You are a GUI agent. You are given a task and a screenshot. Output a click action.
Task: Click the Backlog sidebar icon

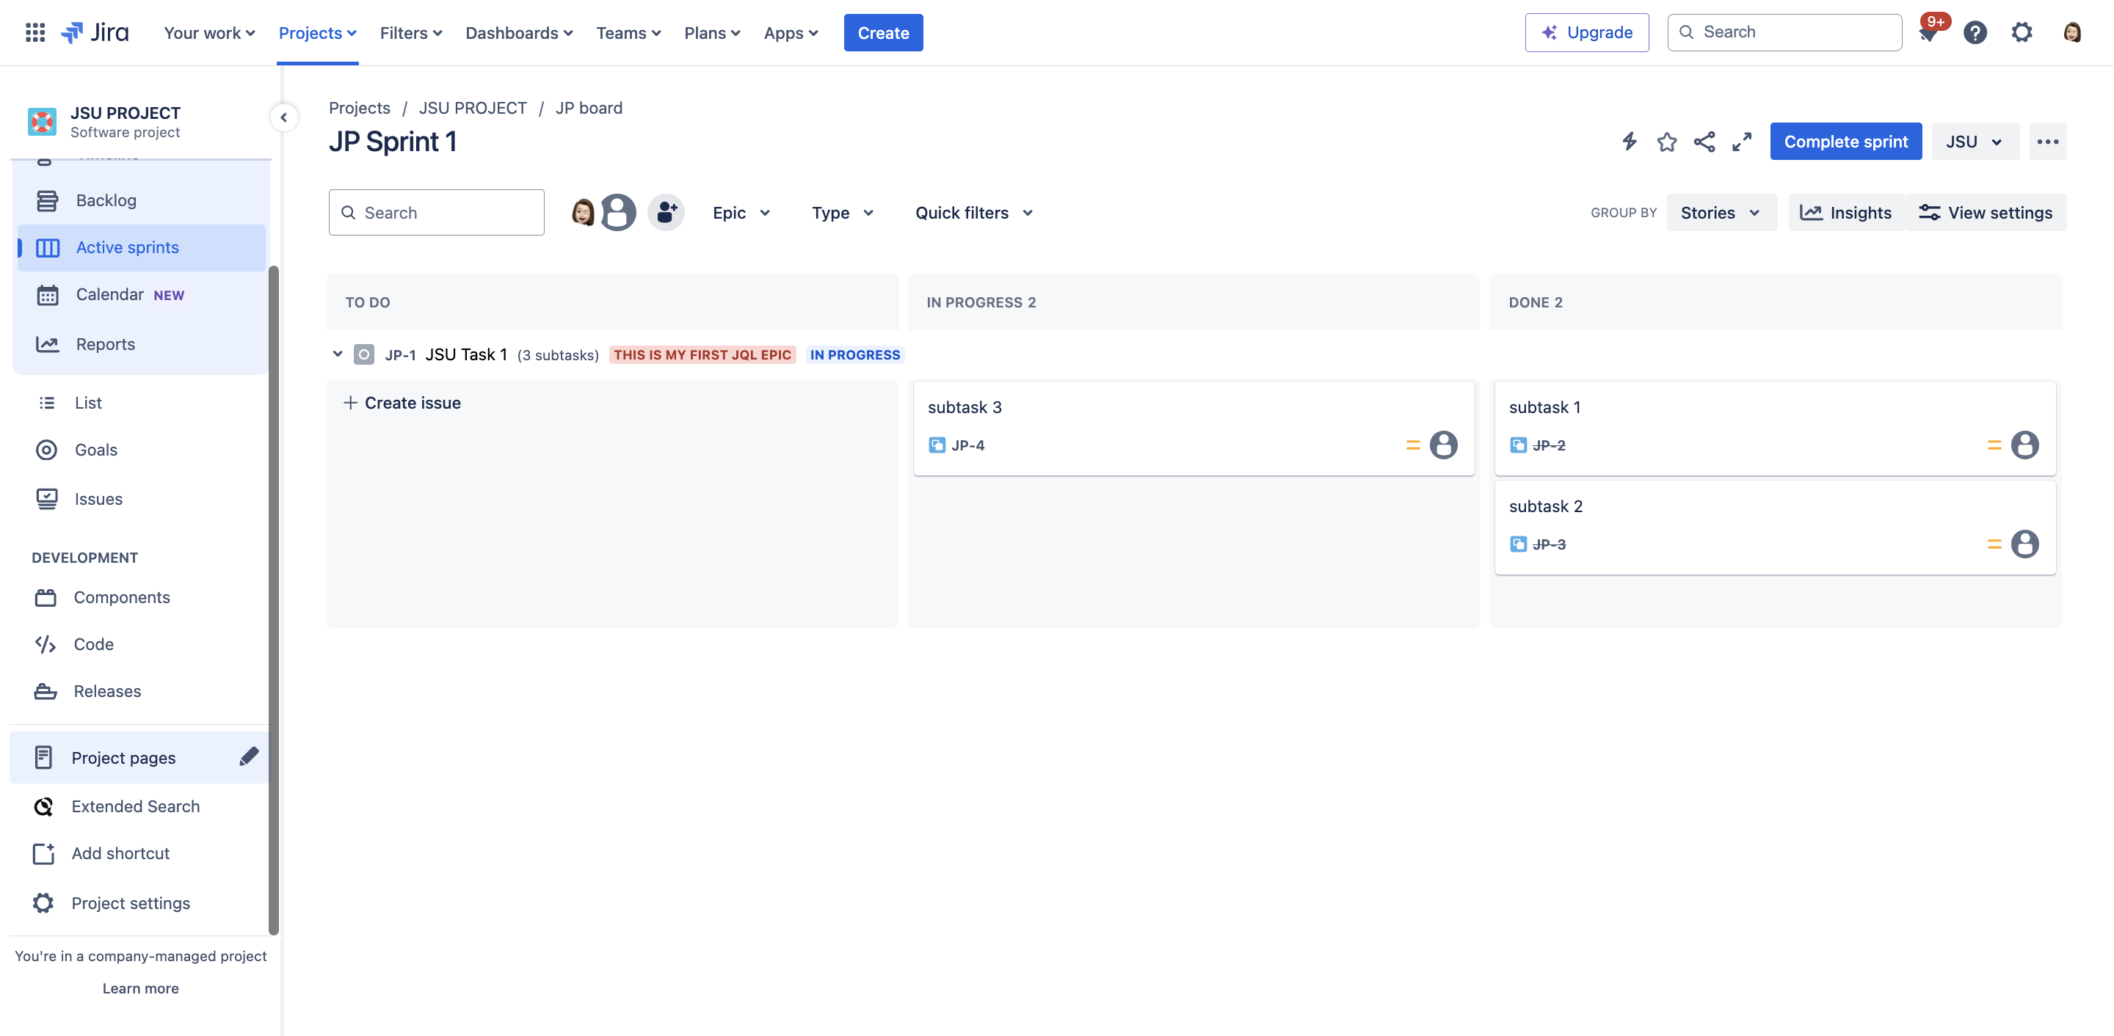pos(47,200)
